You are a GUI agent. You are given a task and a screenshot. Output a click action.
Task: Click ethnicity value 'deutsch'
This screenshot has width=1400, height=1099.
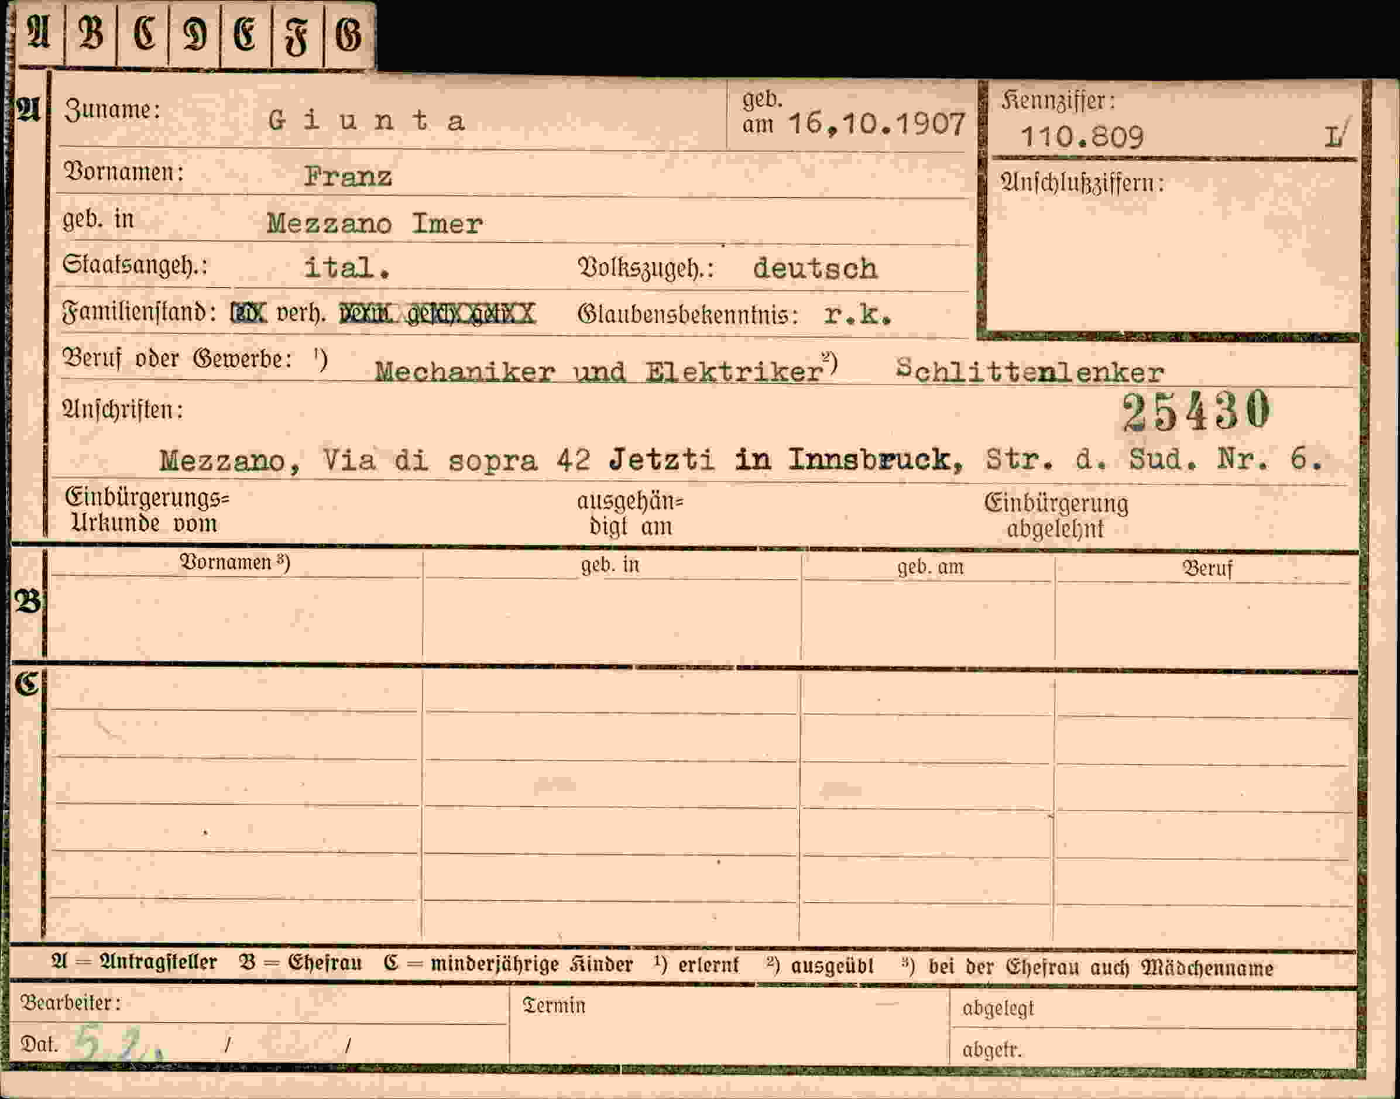pos(815,267)
